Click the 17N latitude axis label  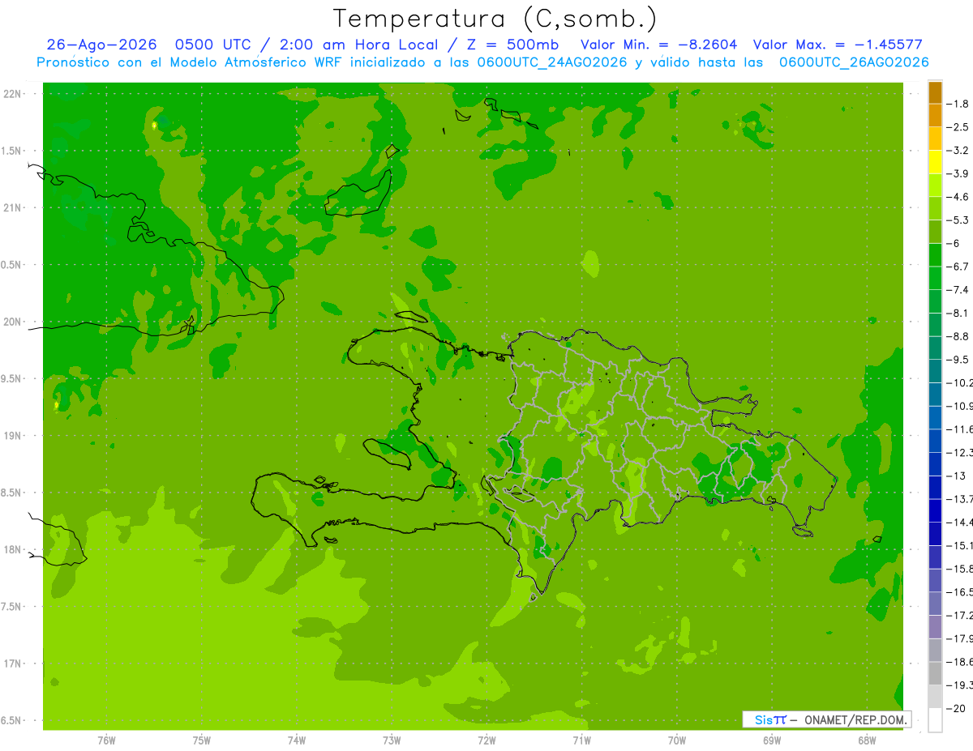(12, 664)
